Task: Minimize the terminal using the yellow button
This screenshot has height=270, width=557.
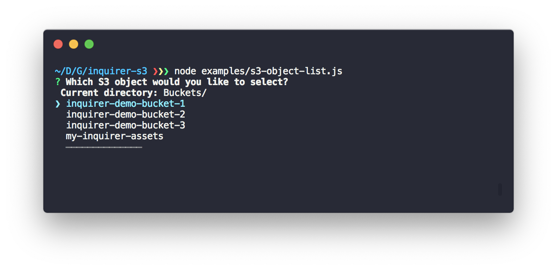Action: [x=74, y=44]
